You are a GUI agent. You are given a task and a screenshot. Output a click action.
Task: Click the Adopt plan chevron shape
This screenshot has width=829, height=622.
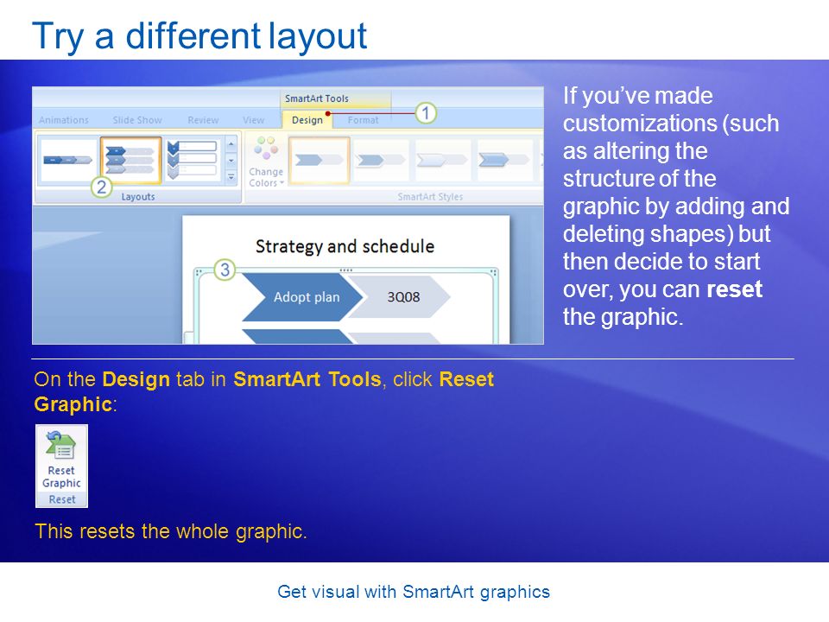(x=303, y=297)
